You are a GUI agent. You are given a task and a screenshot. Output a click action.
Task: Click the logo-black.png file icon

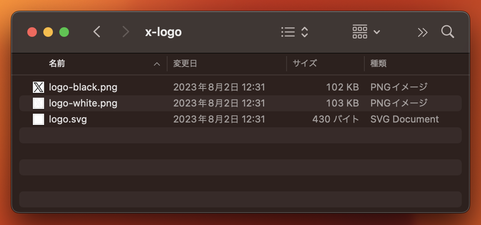point(38,87)
